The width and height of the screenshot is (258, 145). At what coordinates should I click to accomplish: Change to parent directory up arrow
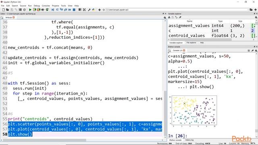[255, 10]
